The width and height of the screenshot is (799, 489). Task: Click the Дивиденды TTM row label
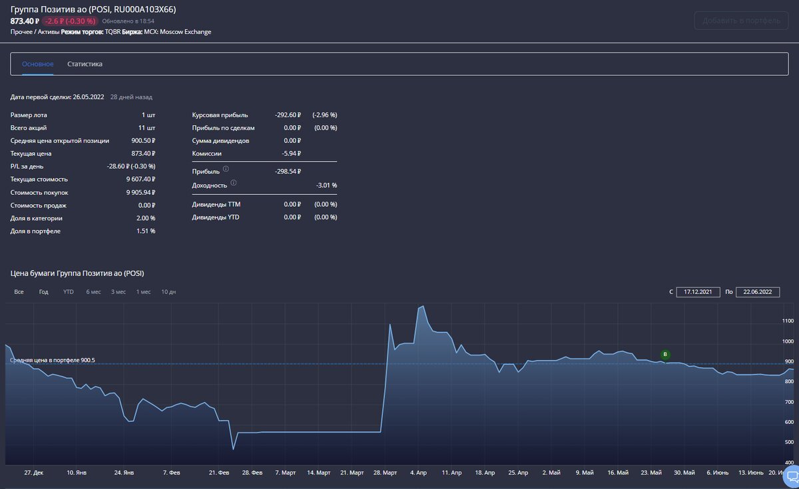[x=216, y=205]
